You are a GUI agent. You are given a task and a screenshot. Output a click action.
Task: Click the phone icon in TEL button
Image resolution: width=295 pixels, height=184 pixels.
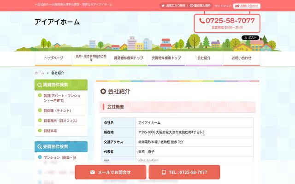[x=164, y=172]
